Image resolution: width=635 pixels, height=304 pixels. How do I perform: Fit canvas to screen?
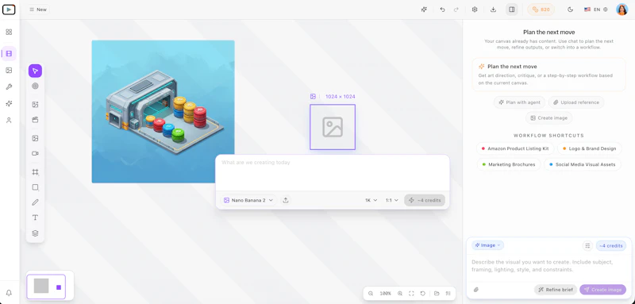tap(411, 294)
